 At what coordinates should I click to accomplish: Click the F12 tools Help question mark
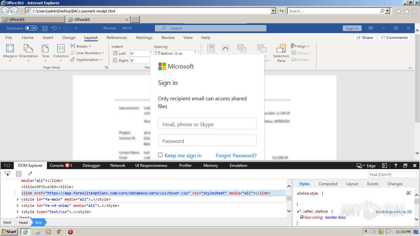click(396, 166)
